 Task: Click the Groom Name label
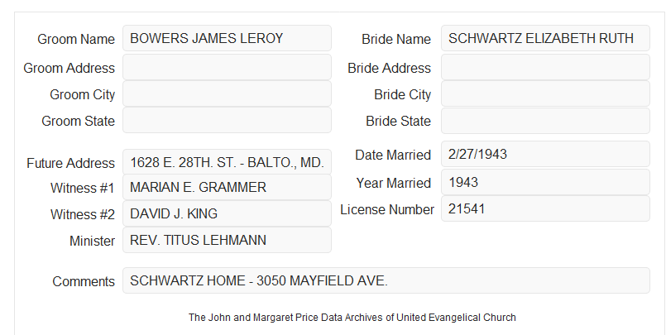[x=76, y=39]
